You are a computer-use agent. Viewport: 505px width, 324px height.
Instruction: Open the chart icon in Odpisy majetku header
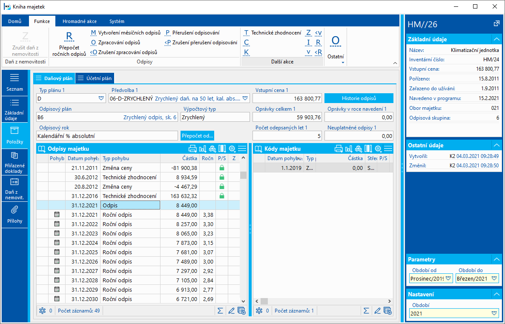pyautogui.click(x=203, y=149)
